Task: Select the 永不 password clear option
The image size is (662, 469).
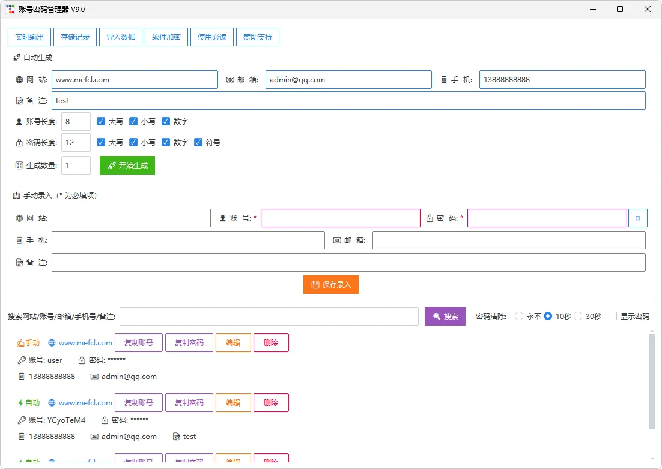Action: tap(519, 317)
